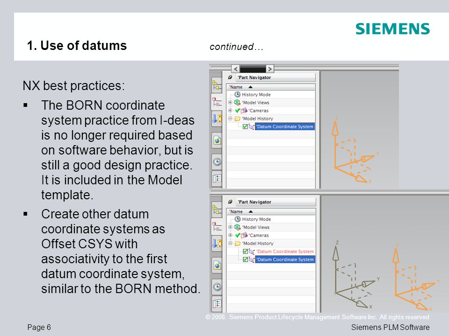Uncheck Datum Coordinate System checkbox in upper navigator
This screenshot has width=449, height=336.
click(x=245, y=126)
